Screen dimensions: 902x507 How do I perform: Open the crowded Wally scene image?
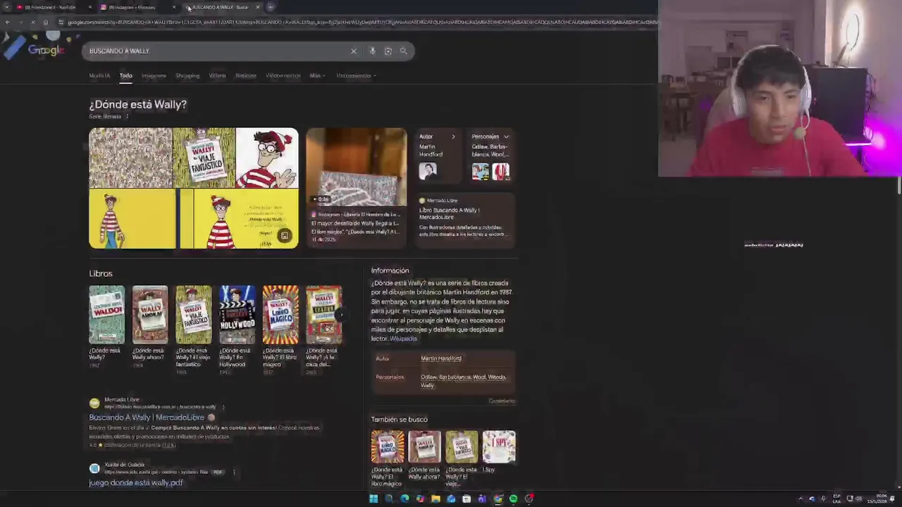130,158
